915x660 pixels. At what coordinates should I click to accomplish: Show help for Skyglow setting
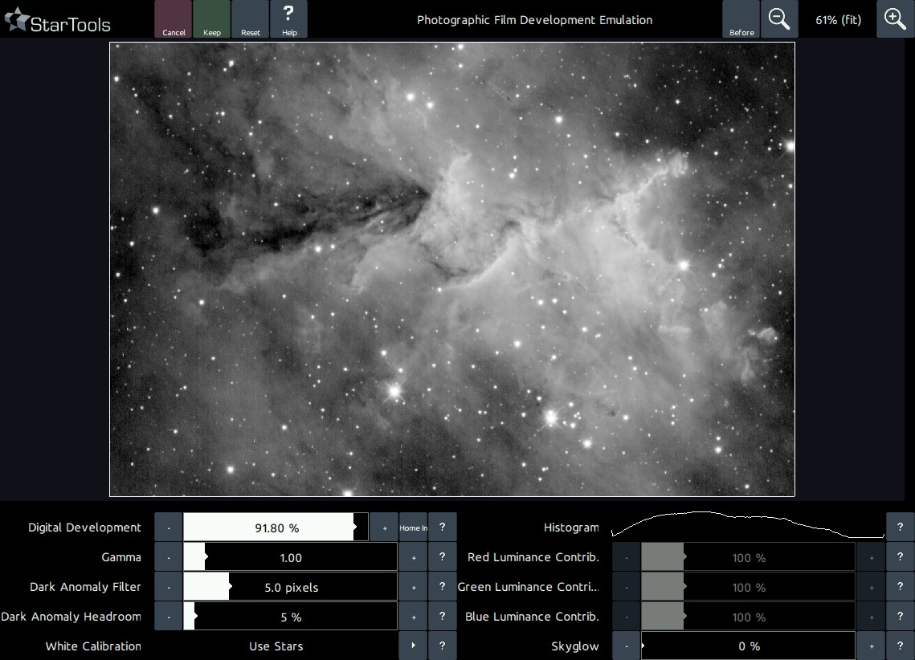[x=900, y=646]
